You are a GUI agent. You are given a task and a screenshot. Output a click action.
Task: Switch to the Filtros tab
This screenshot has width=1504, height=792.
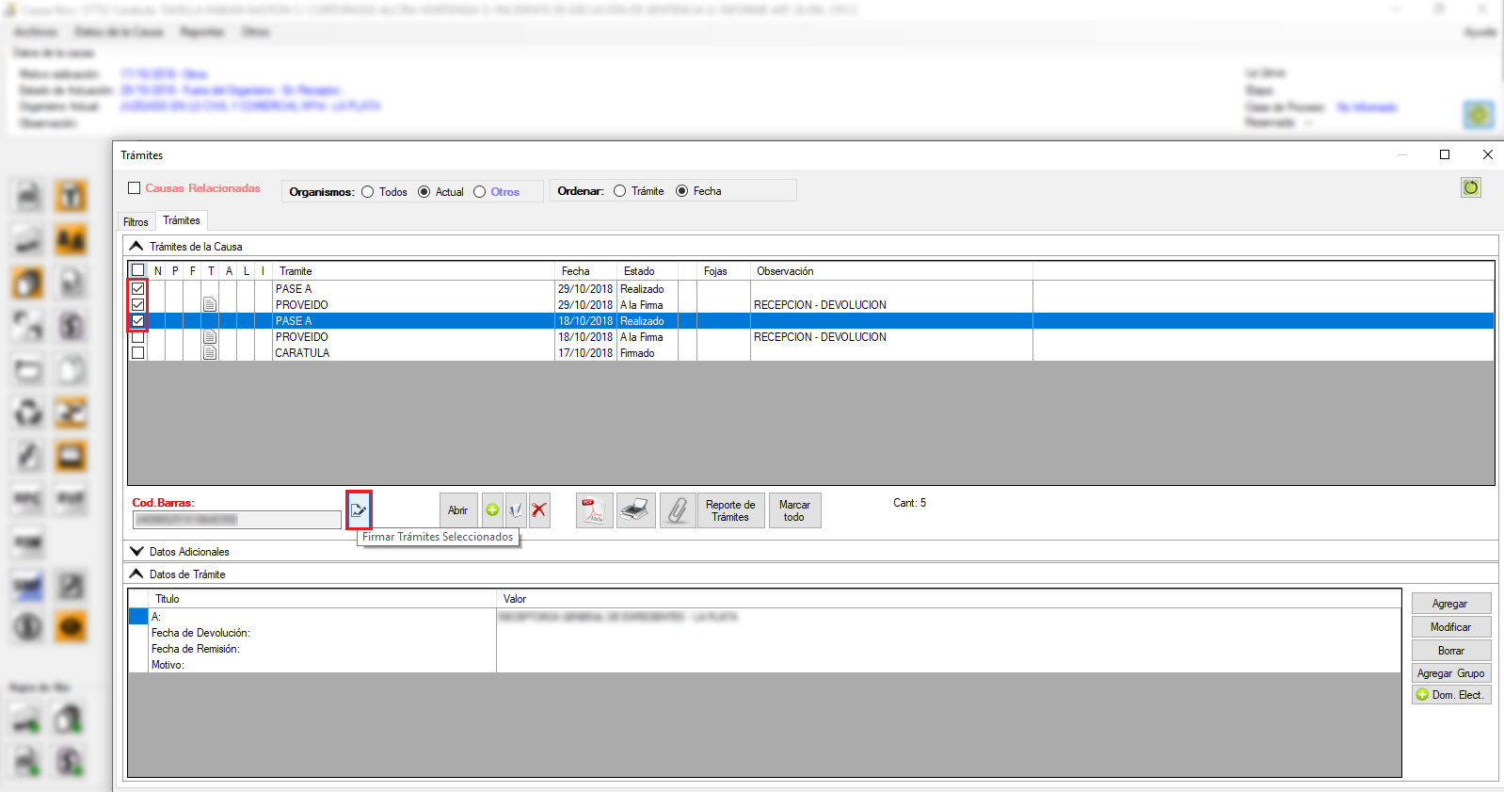[136, 222]
